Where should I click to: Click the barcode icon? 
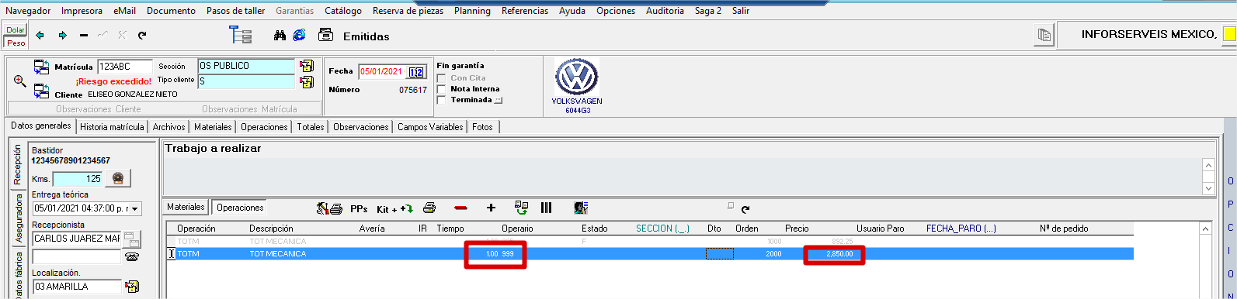tap(546, 208)
